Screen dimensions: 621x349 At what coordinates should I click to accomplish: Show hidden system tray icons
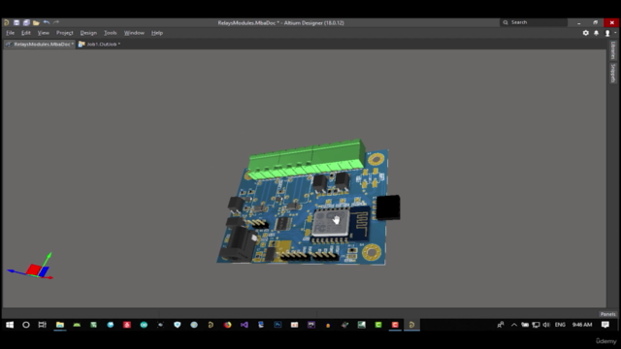[514, 325]
